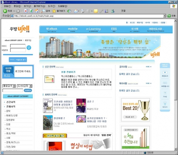Click the FAQ question mark icon
The image size is (178, 155).
click(x=165, y=93)
